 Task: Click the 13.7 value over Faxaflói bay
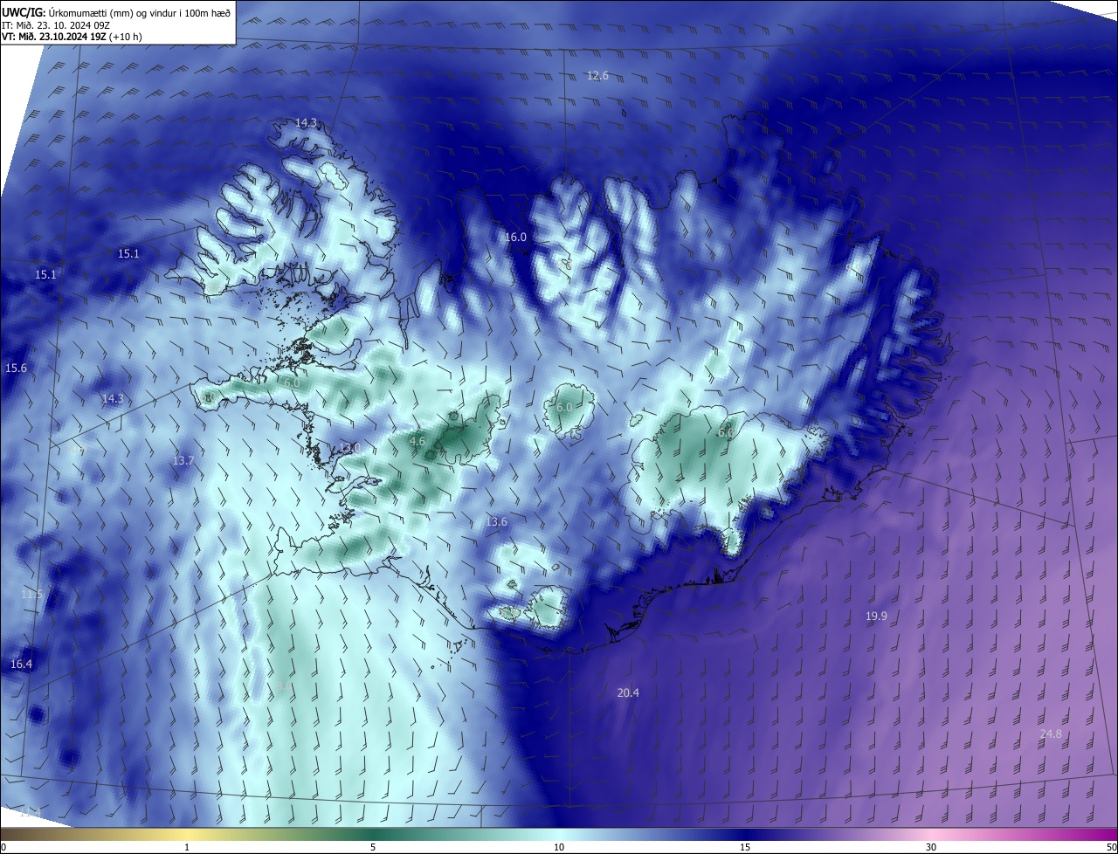pos(183,460)
